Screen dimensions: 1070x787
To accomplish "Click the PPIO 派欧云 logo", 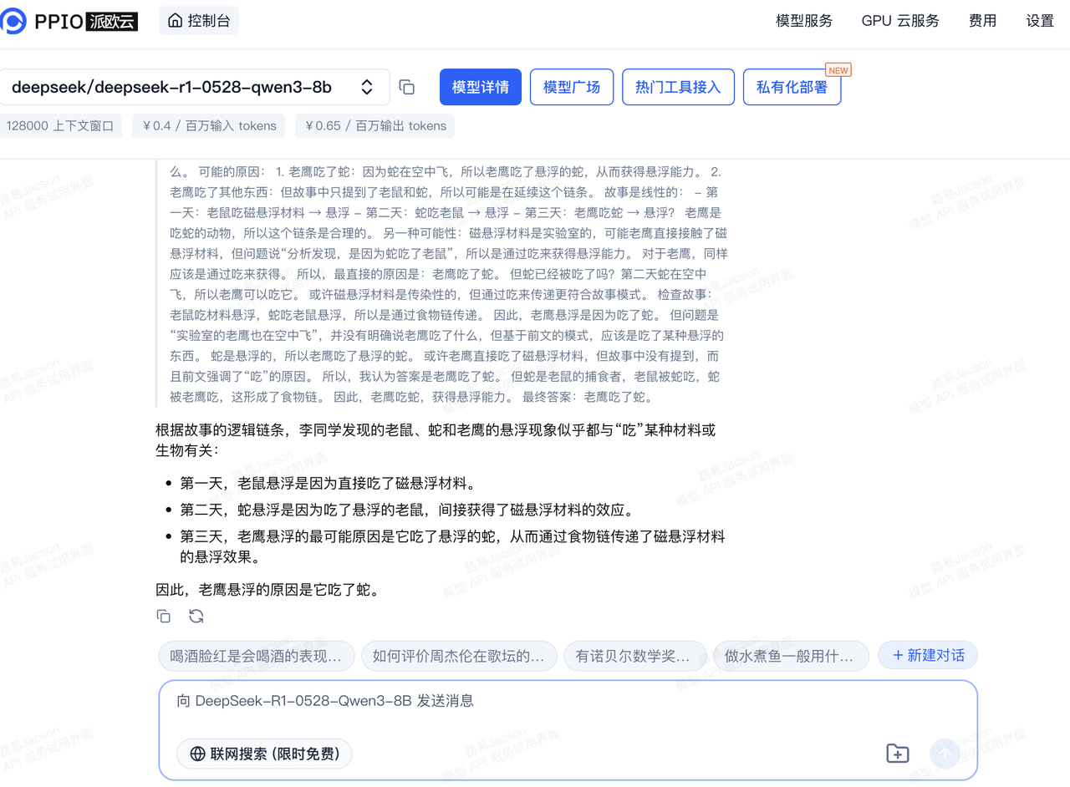I will [70, 21].
